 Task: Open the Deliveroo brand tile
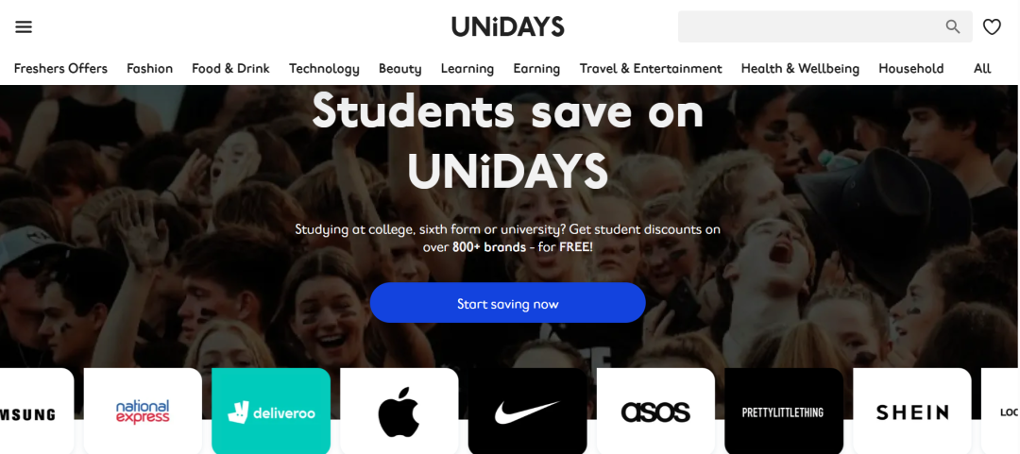(271, 412)
